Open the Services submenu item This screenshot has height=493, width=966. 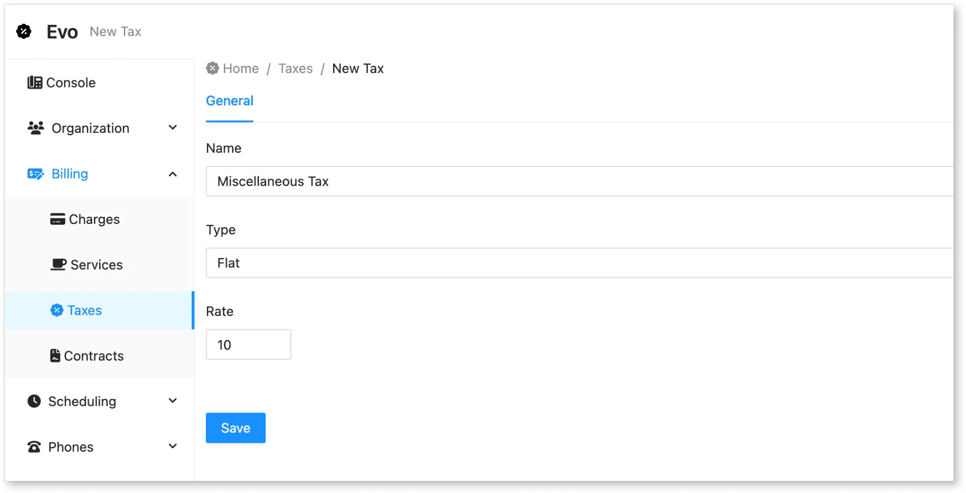100,265
